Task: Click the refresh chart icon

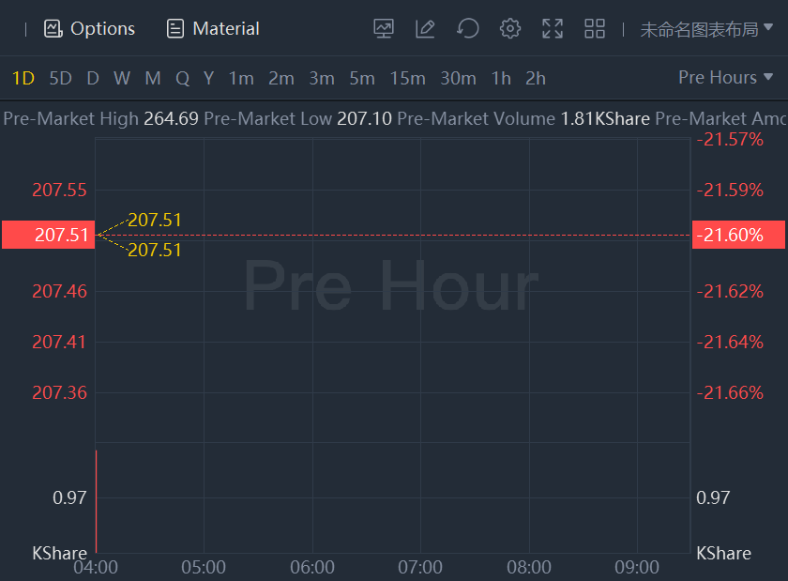Action: [x=467, y=29]
